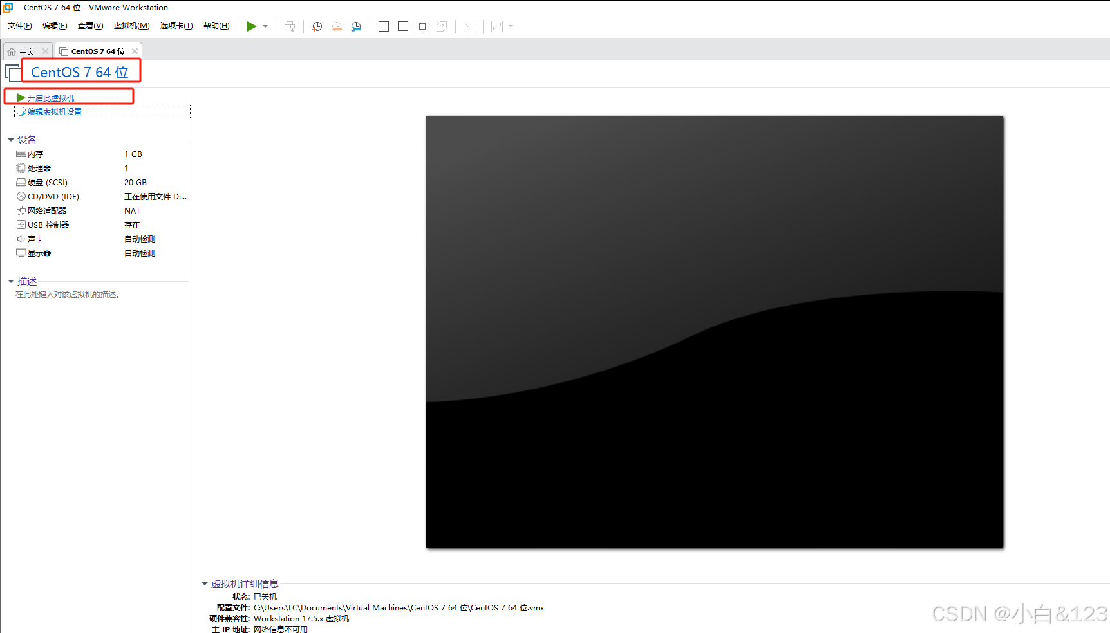Close the CentOS 7 64 位 tab
Image resolution: width=1110 pixels, height=633 pixels.
[135, 51]
